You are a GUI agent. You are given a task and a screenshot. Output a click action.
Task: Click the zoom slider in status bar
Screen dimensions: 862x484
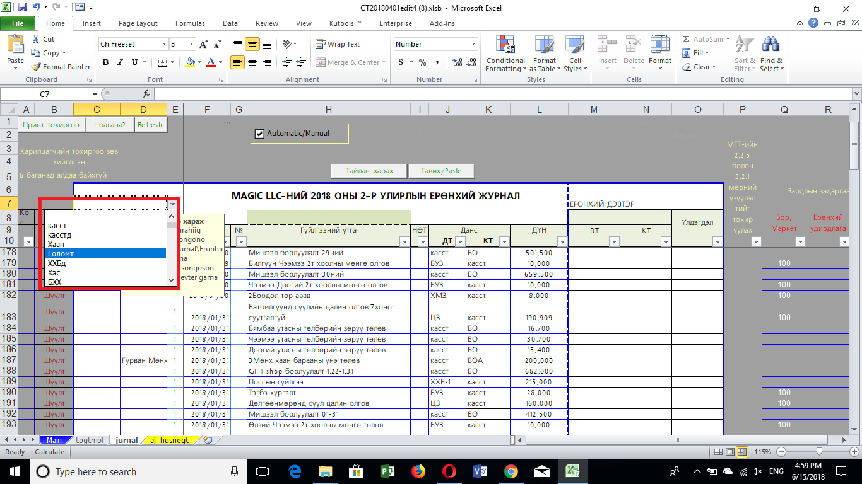pos(818,452)
